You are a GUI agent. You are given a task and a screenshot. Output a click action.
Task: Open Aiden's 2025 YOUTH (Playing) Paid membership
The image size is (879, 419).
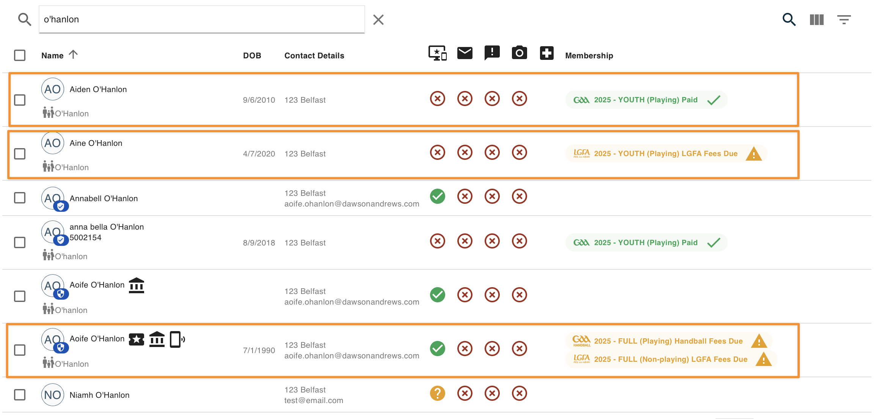(646, 100)
